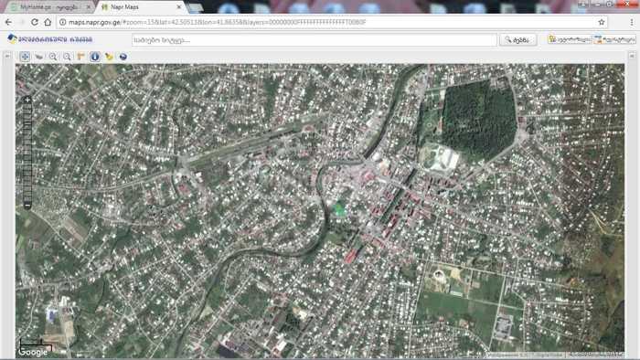Open the Chrome three-dot menu

[632, 22]
